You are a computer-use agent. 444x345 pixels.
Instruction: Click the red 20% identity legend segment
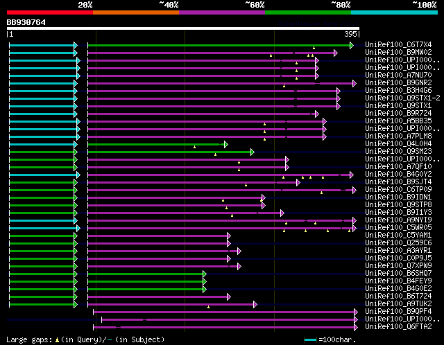[50, 12]
